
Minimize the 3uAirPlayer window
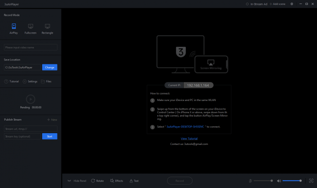point(300,4)
